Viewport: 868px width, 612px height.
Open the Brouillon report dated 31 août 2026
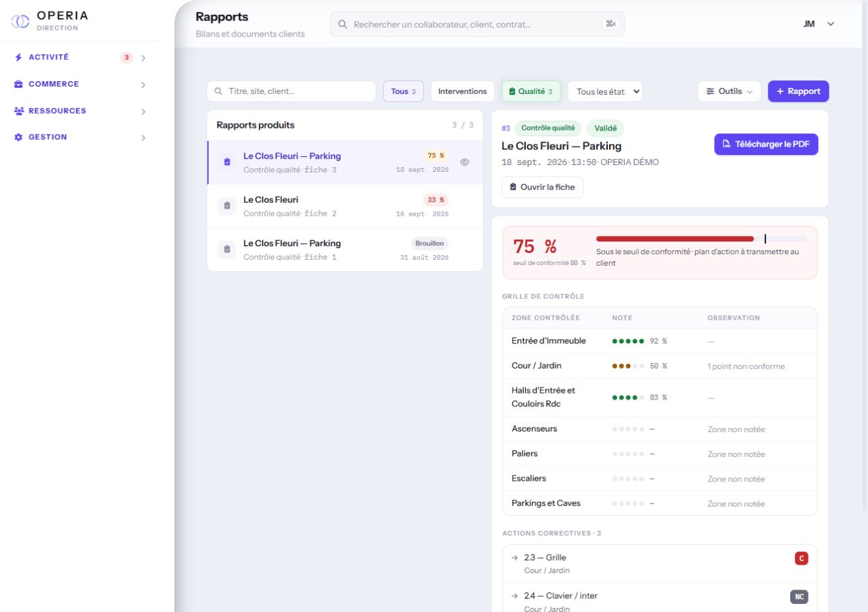(x=345, y=249)
